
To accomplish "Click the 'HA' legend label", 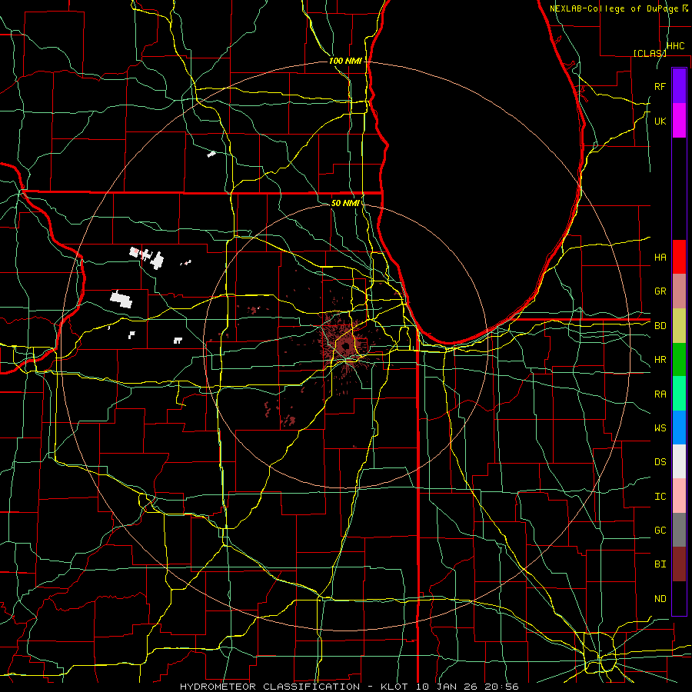I will 660,257.
